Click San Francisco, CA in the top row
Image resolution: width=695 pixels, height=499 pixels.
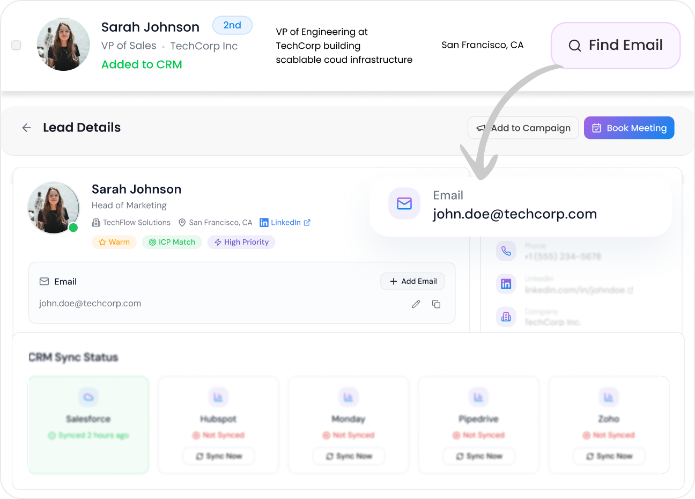[x=483, y=45]
